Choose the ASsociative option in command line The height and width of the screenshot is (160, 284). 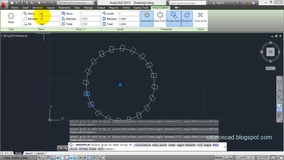(x=143, y=145)
